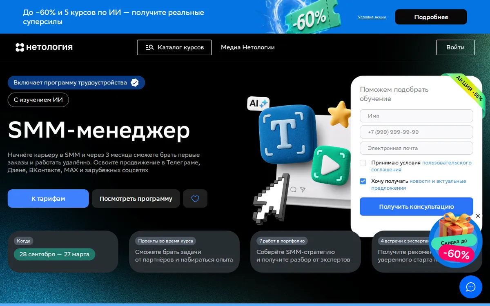Click the Нетология logo
The width and height of the screenshot is (490, 306).
point(44,47)
